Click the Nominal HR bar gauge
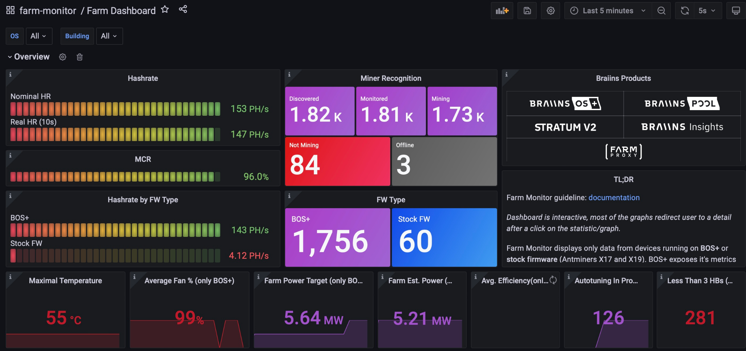 coord(115,109)
